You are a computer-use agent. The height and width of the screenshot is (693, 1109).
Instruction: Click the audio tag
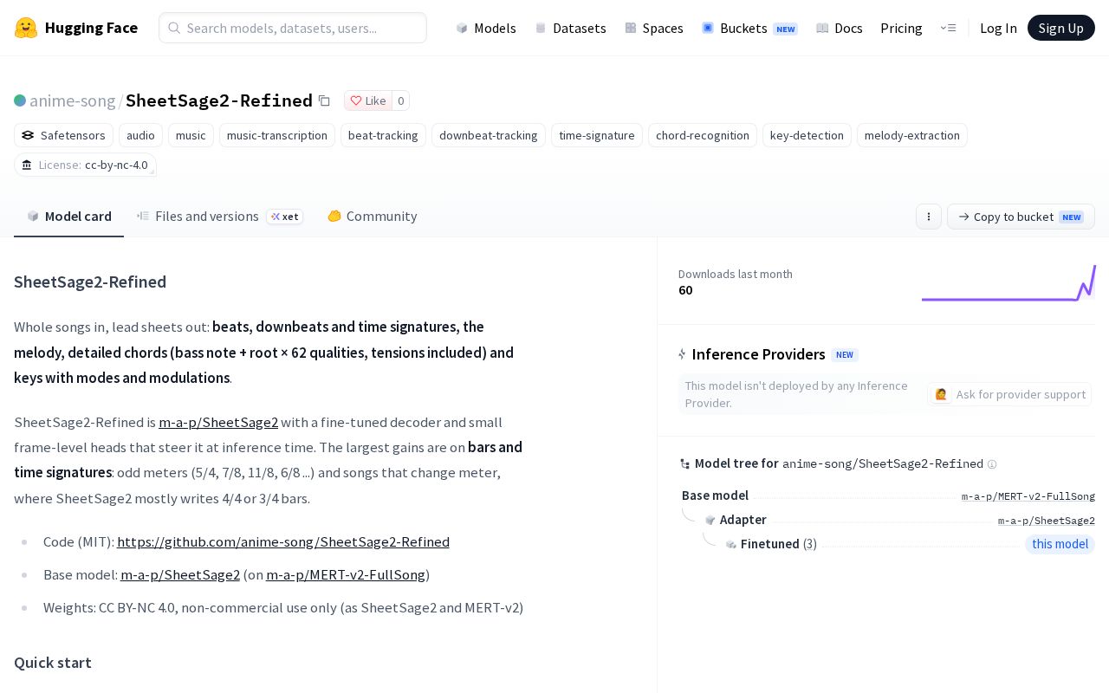(140, 135)
